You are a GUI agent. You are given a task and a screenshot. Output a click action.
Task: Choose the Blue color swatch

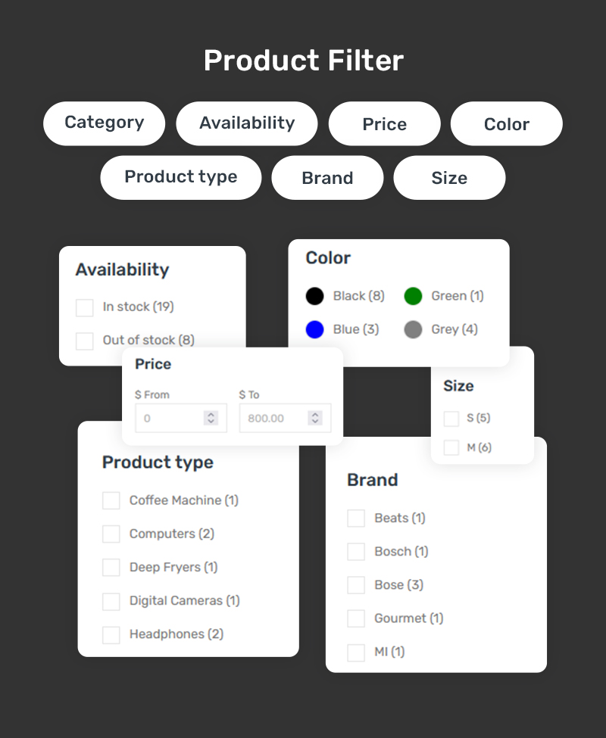click(314, 329)
